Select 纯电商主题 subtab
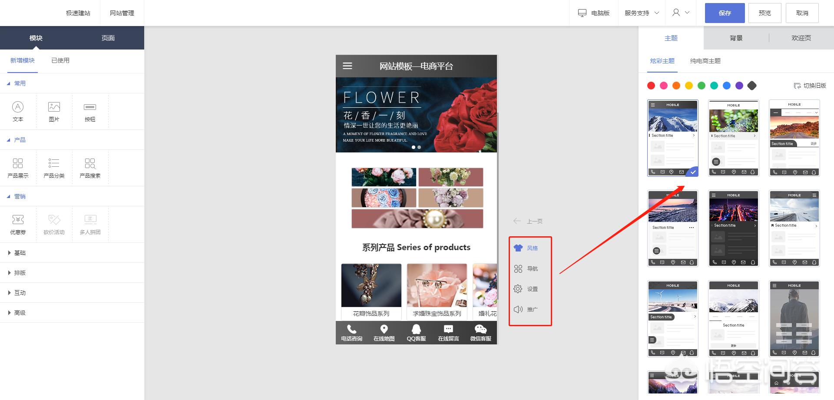Viewport: 834px width, 400px height. click(x=705, y=61)
